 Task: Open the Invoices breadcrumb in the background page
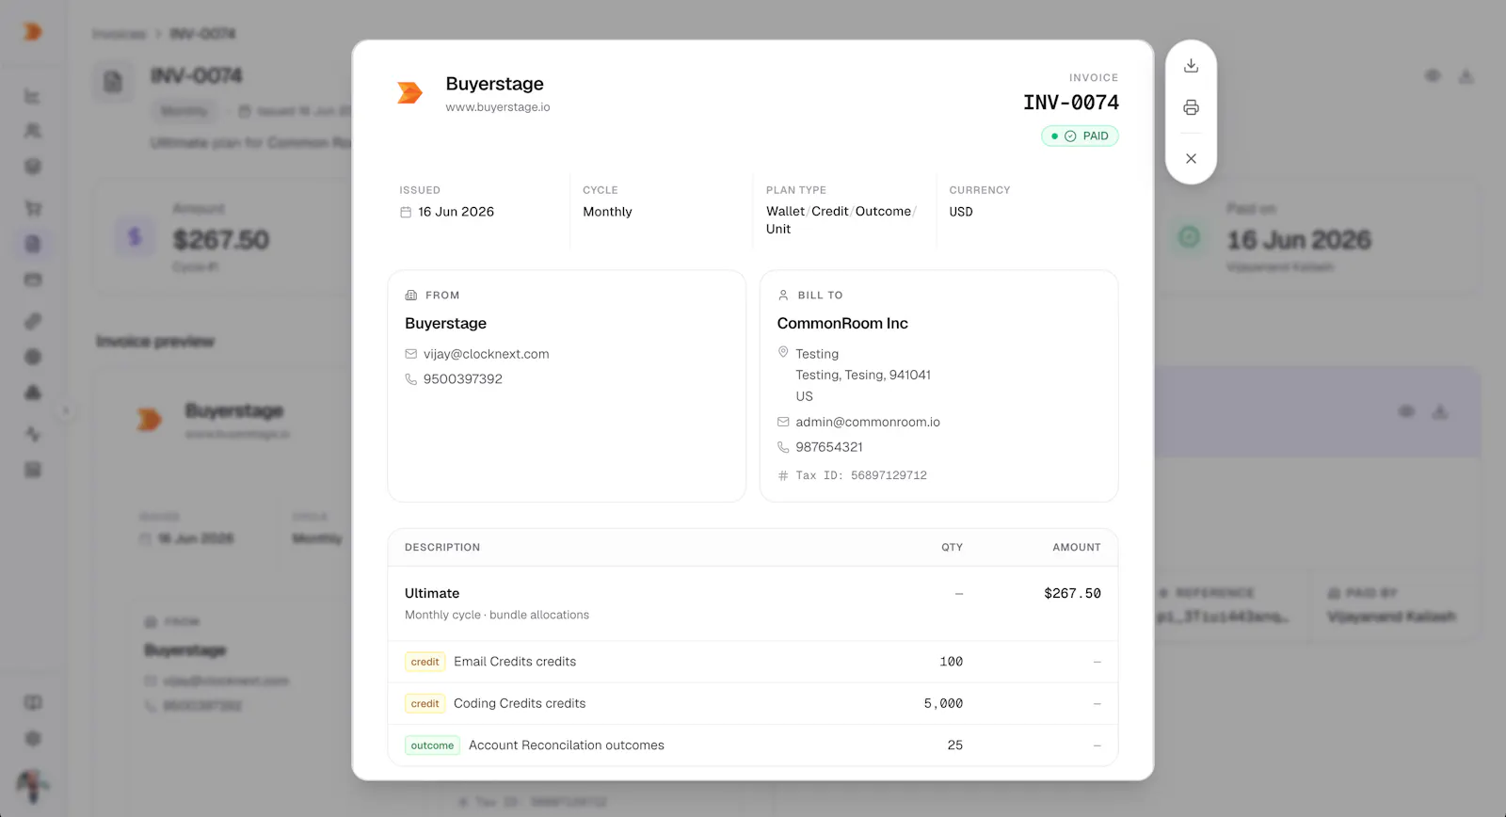point(119,34)
